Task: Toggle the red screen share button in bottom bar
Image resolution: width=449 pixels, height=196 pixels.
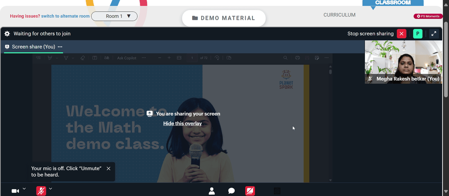Action: pyautogui.click(x=250, y=191)
